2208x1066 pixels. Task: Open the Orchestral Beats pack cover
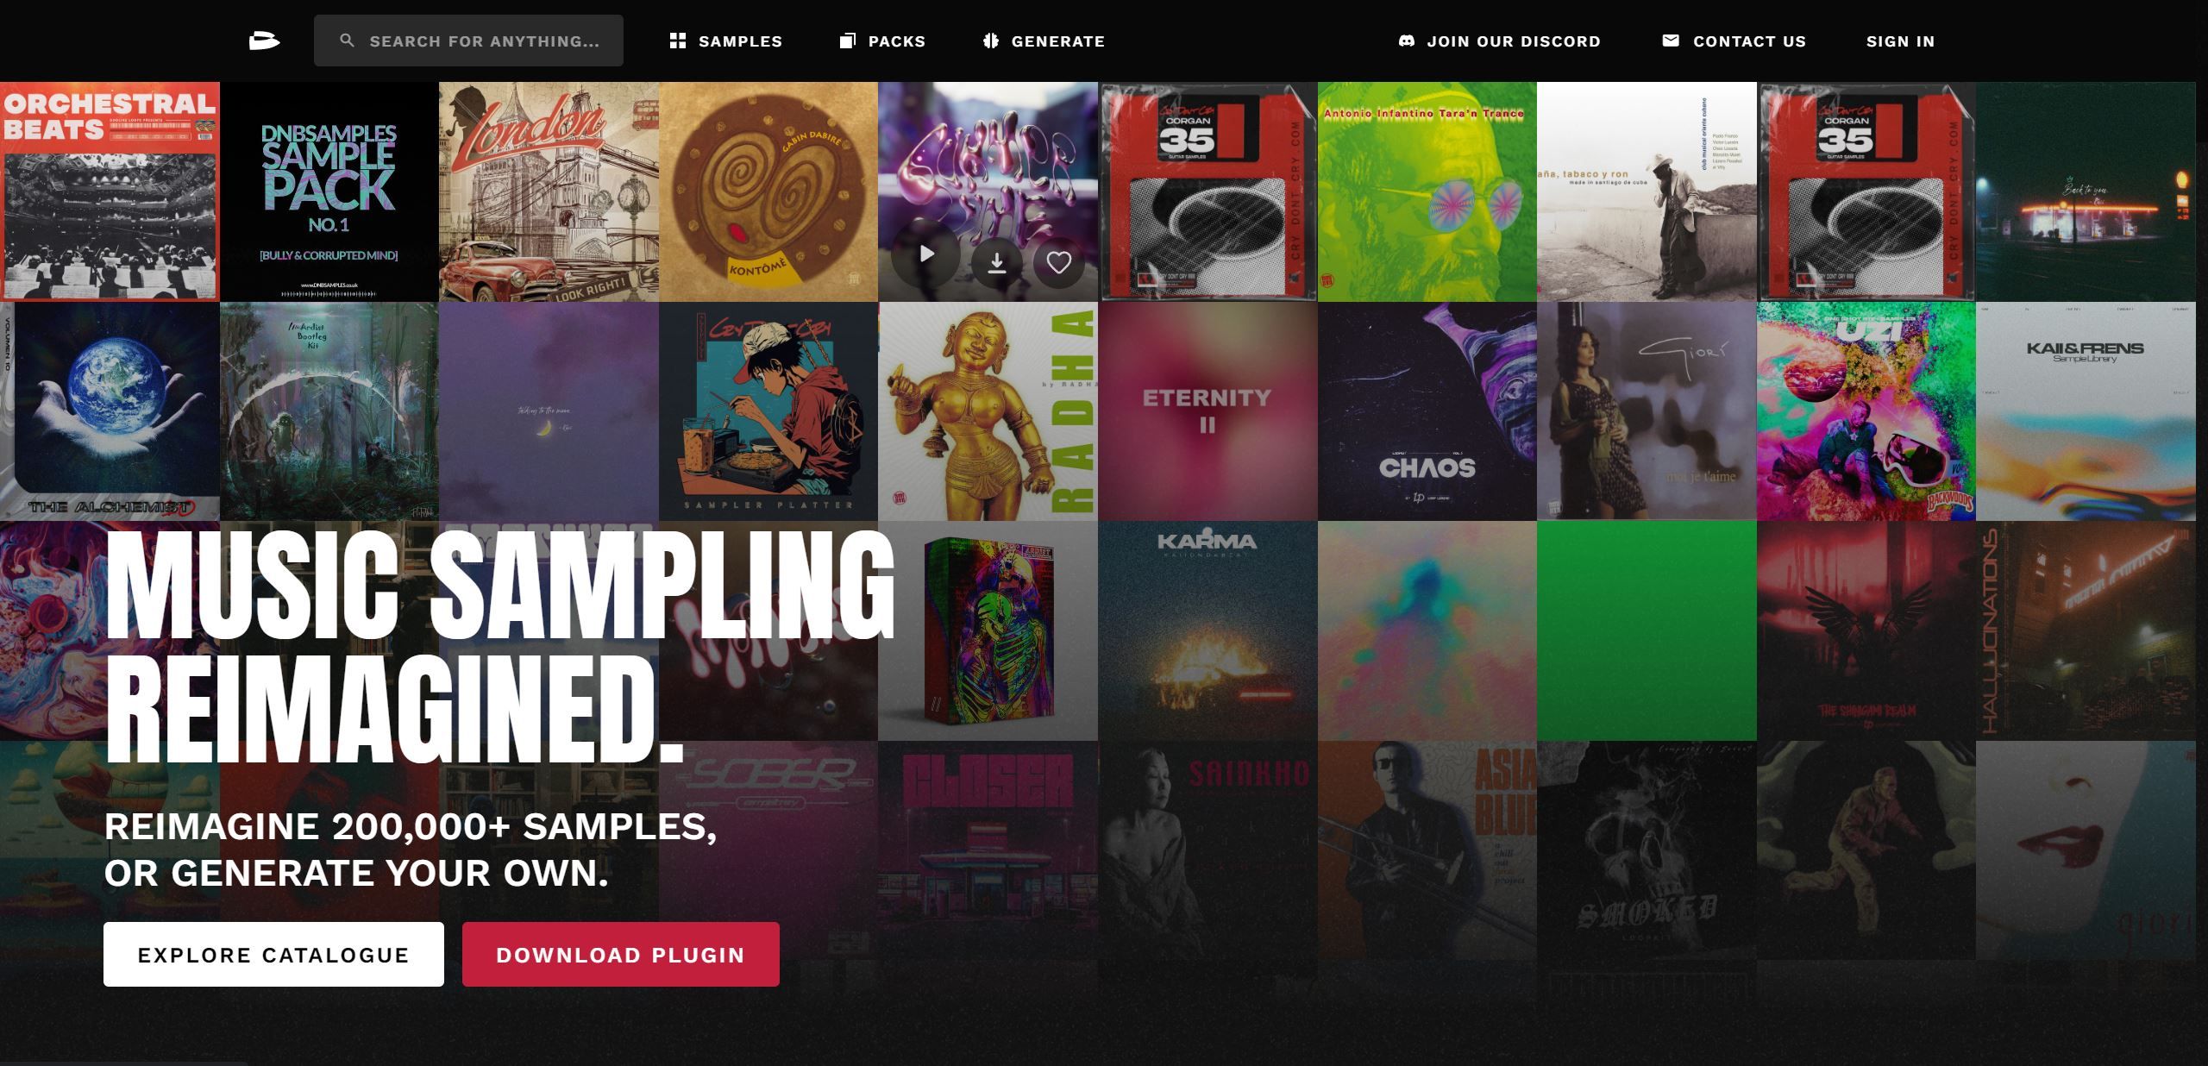click(110, 191)
